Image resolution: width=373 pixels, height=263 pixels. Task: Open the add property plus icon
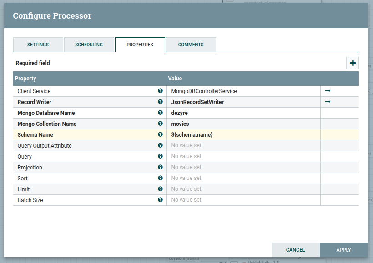coord(353,63)
